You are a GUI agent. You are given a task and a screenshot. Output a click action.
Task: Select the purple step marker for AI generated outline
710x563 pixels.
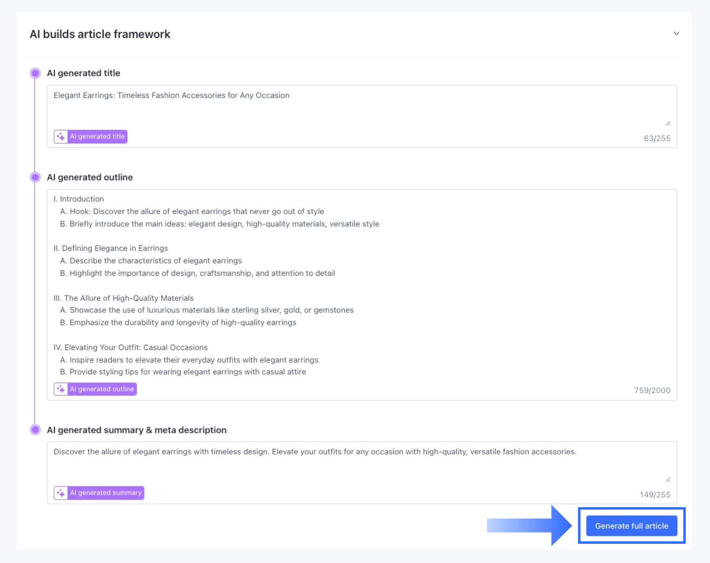(35, 177)
